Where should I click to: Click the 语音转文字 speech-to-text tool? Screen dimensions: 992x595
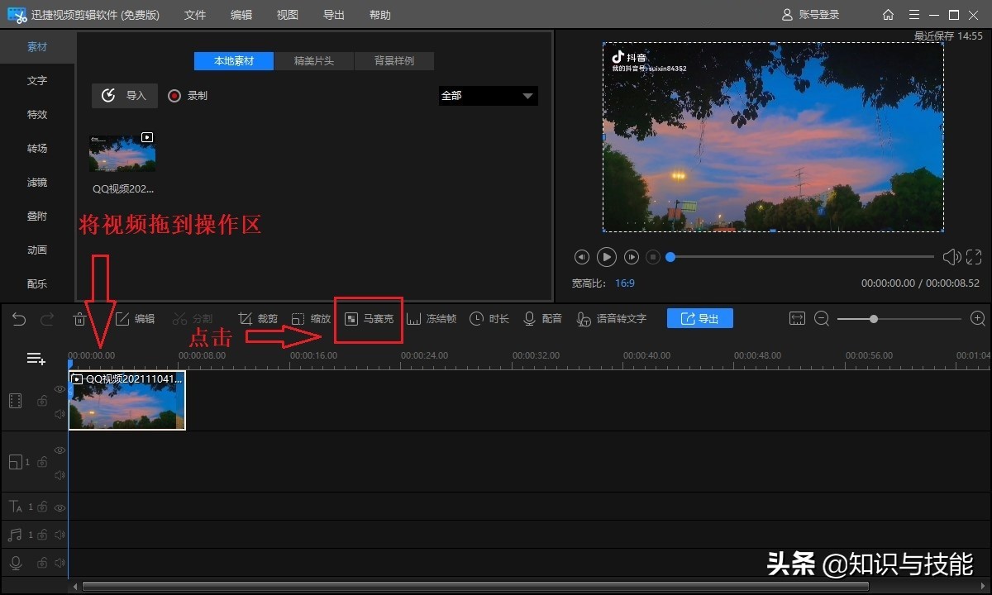coord(612,319)
